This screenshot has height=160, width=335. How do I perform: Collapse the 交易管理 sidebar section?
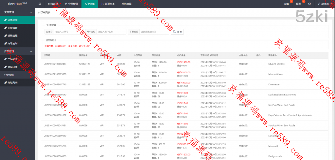coord(31,12)
